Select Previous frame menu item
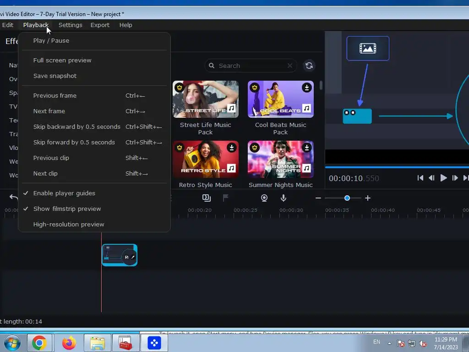The image size is (469, 352). [94, 95]
